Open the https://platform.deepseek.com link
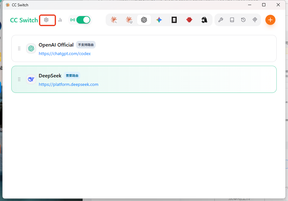This screenshot has height=201, width=288. pos(69,85)
